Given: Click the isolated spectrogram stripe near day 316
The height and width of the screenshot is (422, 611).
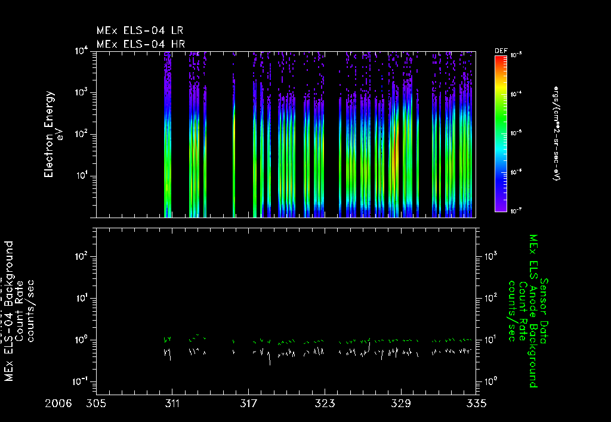Looking at the screenshot, I should (234, 134).
